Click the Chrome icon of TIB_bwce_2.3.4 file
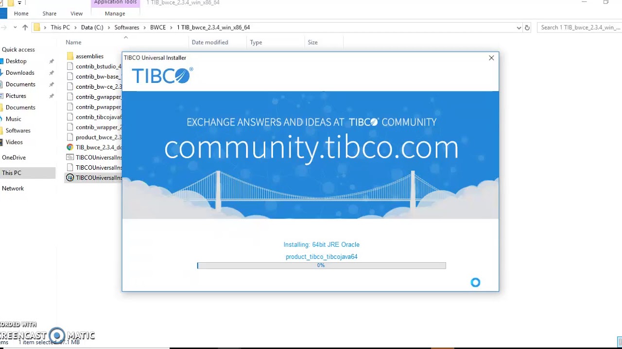Viewport: 622px width, 349px height. pos(70,147)
